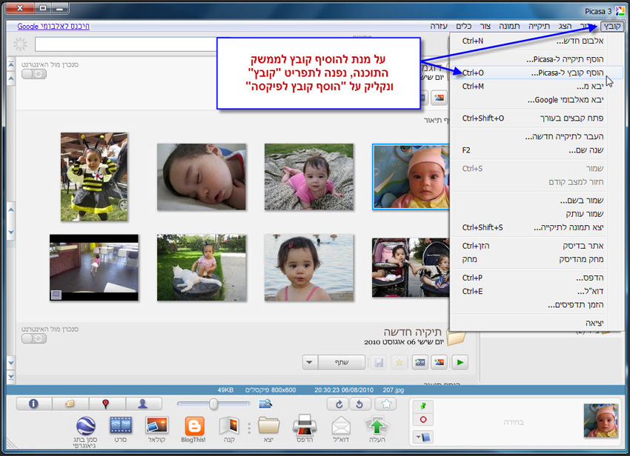630x456 pixels.
Task: Click the save disk icon in תיקיה חדשה header
Action: pyautogui.click(x=379, y=363)
